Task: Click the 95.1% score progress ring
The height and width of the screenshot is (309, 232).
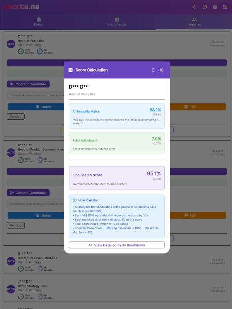Action: click(x=11, y=44)
